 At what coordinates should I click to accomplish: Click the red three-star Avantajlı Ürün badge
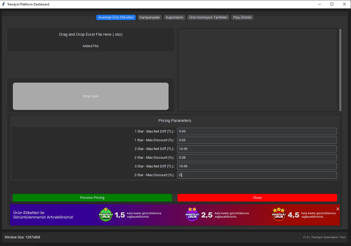(279, 215)
